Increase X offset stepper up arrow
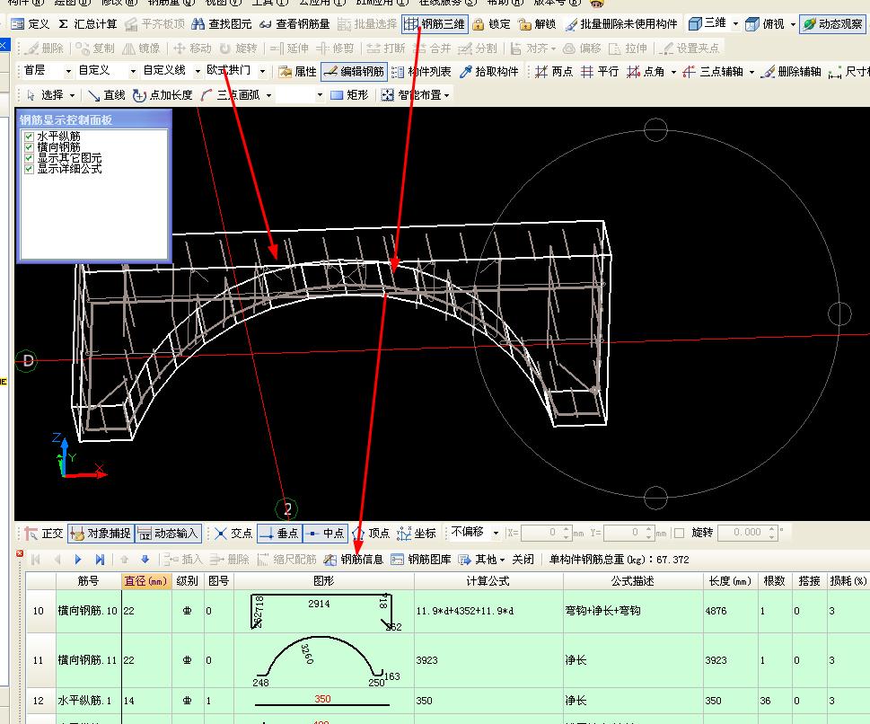This screenshot has width=870, height=724. point(566,529)
